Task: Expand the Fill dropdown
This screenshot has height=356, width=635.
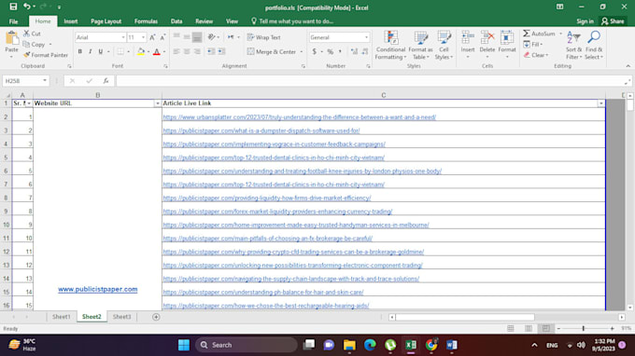Action: pyautogui.click(x=541, y=45)
